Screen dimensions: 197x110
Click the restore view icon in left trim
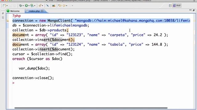pos(3,13)
